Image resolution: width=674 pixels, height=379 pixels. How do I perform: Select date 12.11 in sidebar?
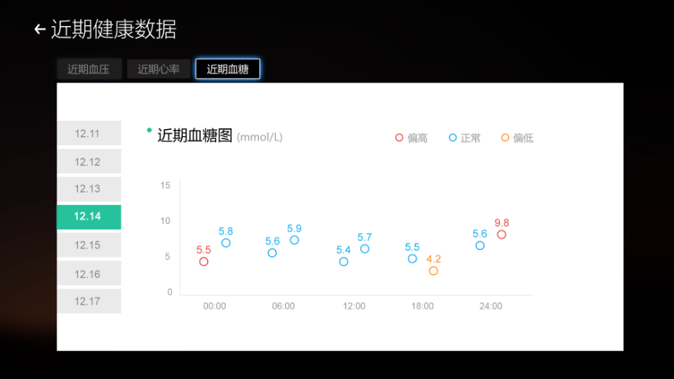click(88, 133)
